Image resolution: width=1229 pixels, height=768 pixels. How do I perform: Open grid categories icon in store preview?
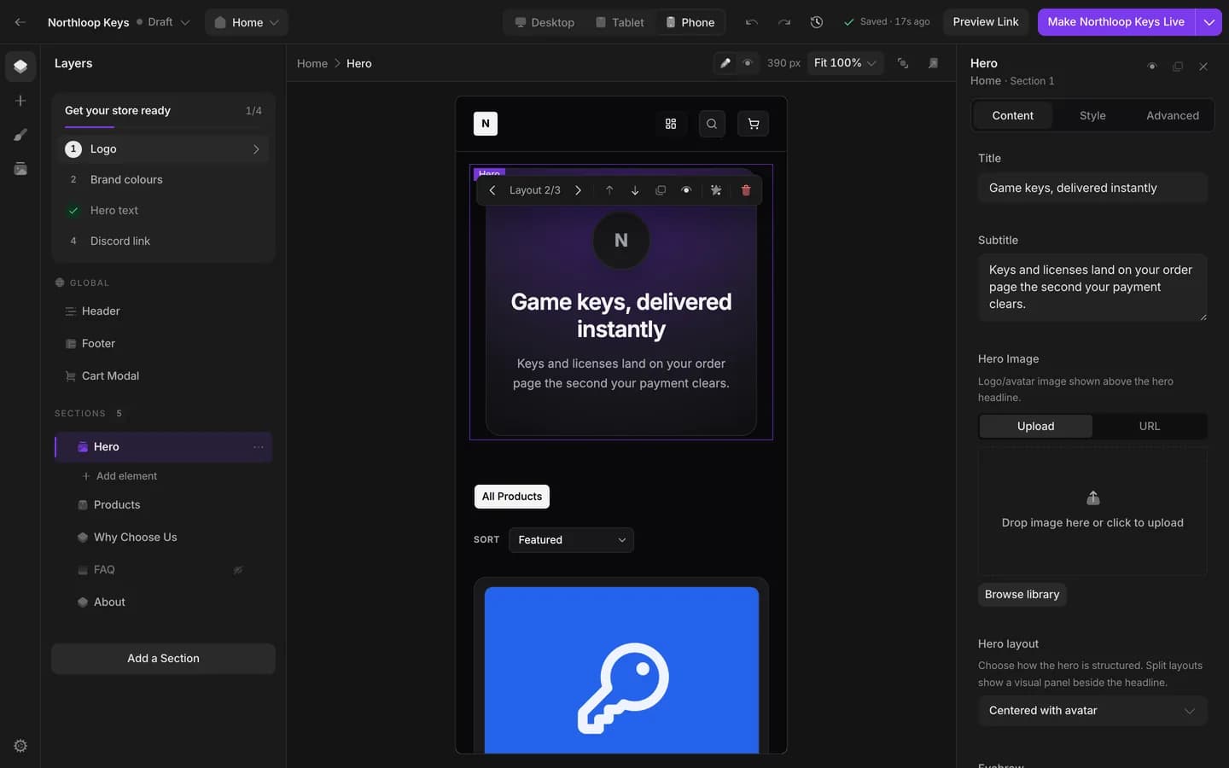coord(671,124)
